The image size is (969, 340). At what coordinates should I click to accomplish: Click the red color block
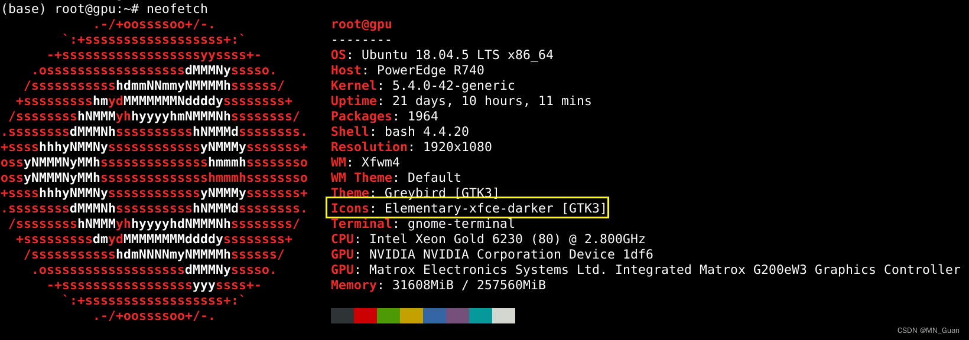[365, 316]
